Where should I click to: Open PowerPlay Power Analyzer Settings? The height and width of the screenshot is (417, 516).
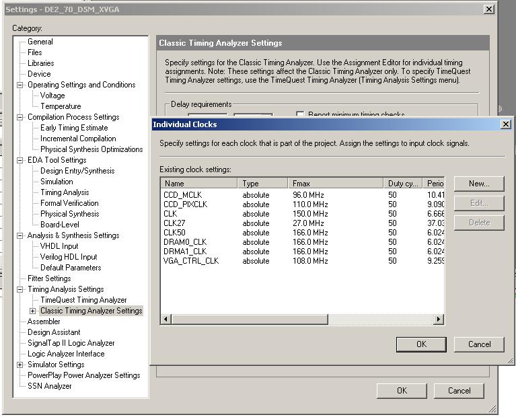click(83, 375)
